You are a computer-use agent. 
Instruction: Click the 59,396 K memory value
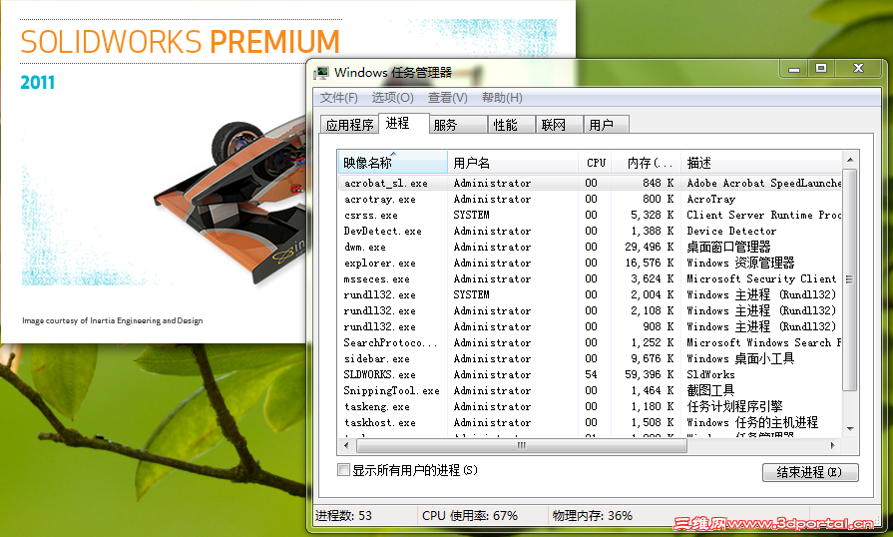coord(650,374)
